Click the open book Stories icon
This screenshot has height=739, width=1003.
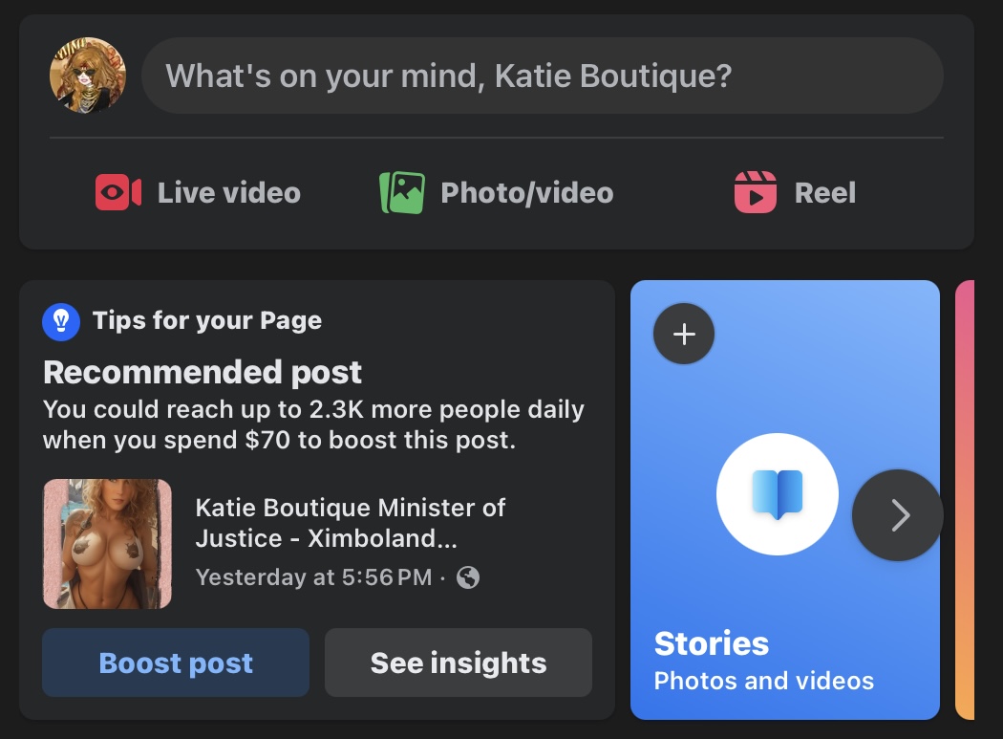coord(778,493)
